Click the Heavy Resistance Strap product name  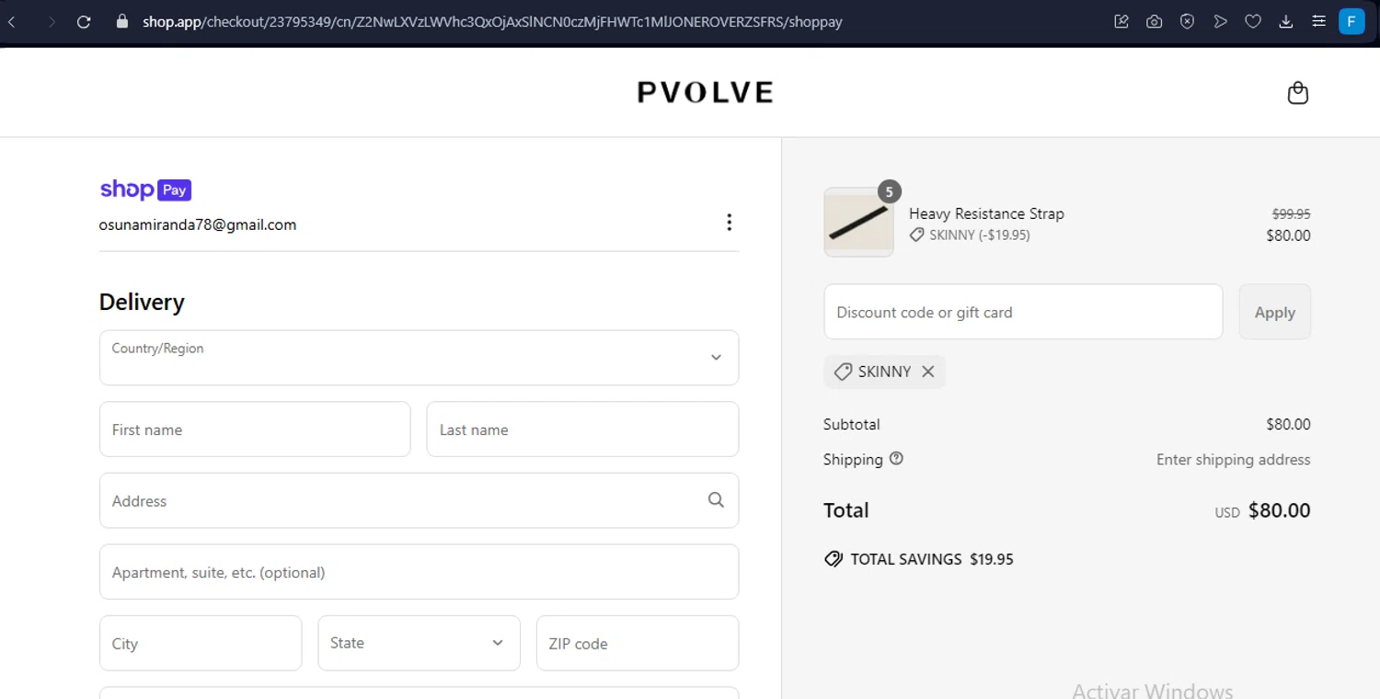(x=986, y=213)
